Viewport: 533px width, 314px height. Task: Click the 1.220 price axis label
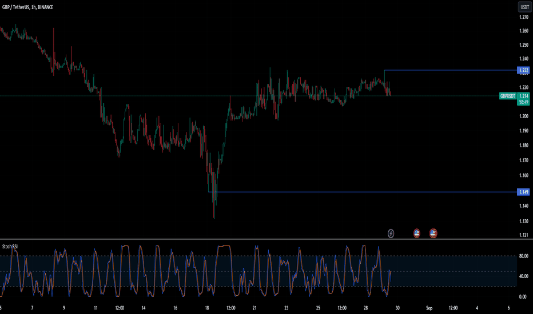tap(523, 87)
